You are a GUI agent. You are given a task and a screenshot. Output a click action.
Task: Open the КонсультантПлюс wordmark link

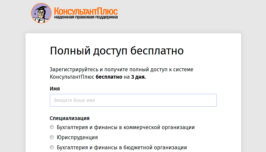click(x=86, y=11)
